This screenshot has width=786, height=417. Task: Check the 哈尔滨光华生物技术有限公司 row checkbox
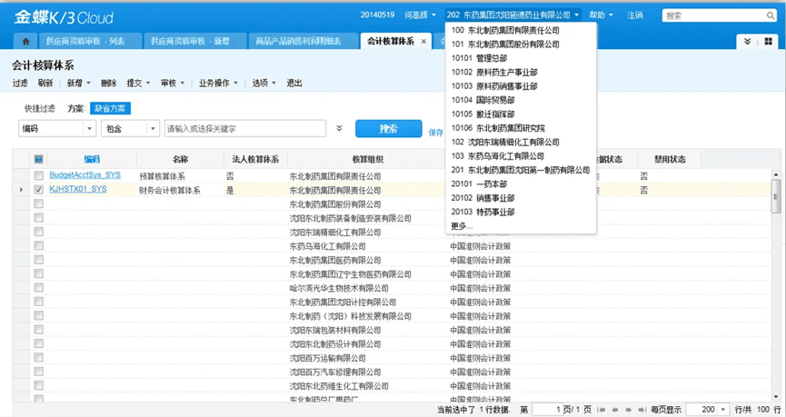(x=38, y=288)
